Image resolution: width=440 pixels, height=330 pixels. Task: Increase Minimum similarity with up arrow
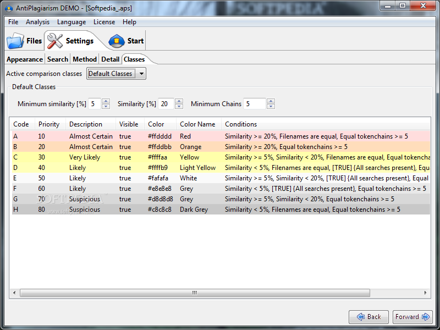[x=106, y=101]
